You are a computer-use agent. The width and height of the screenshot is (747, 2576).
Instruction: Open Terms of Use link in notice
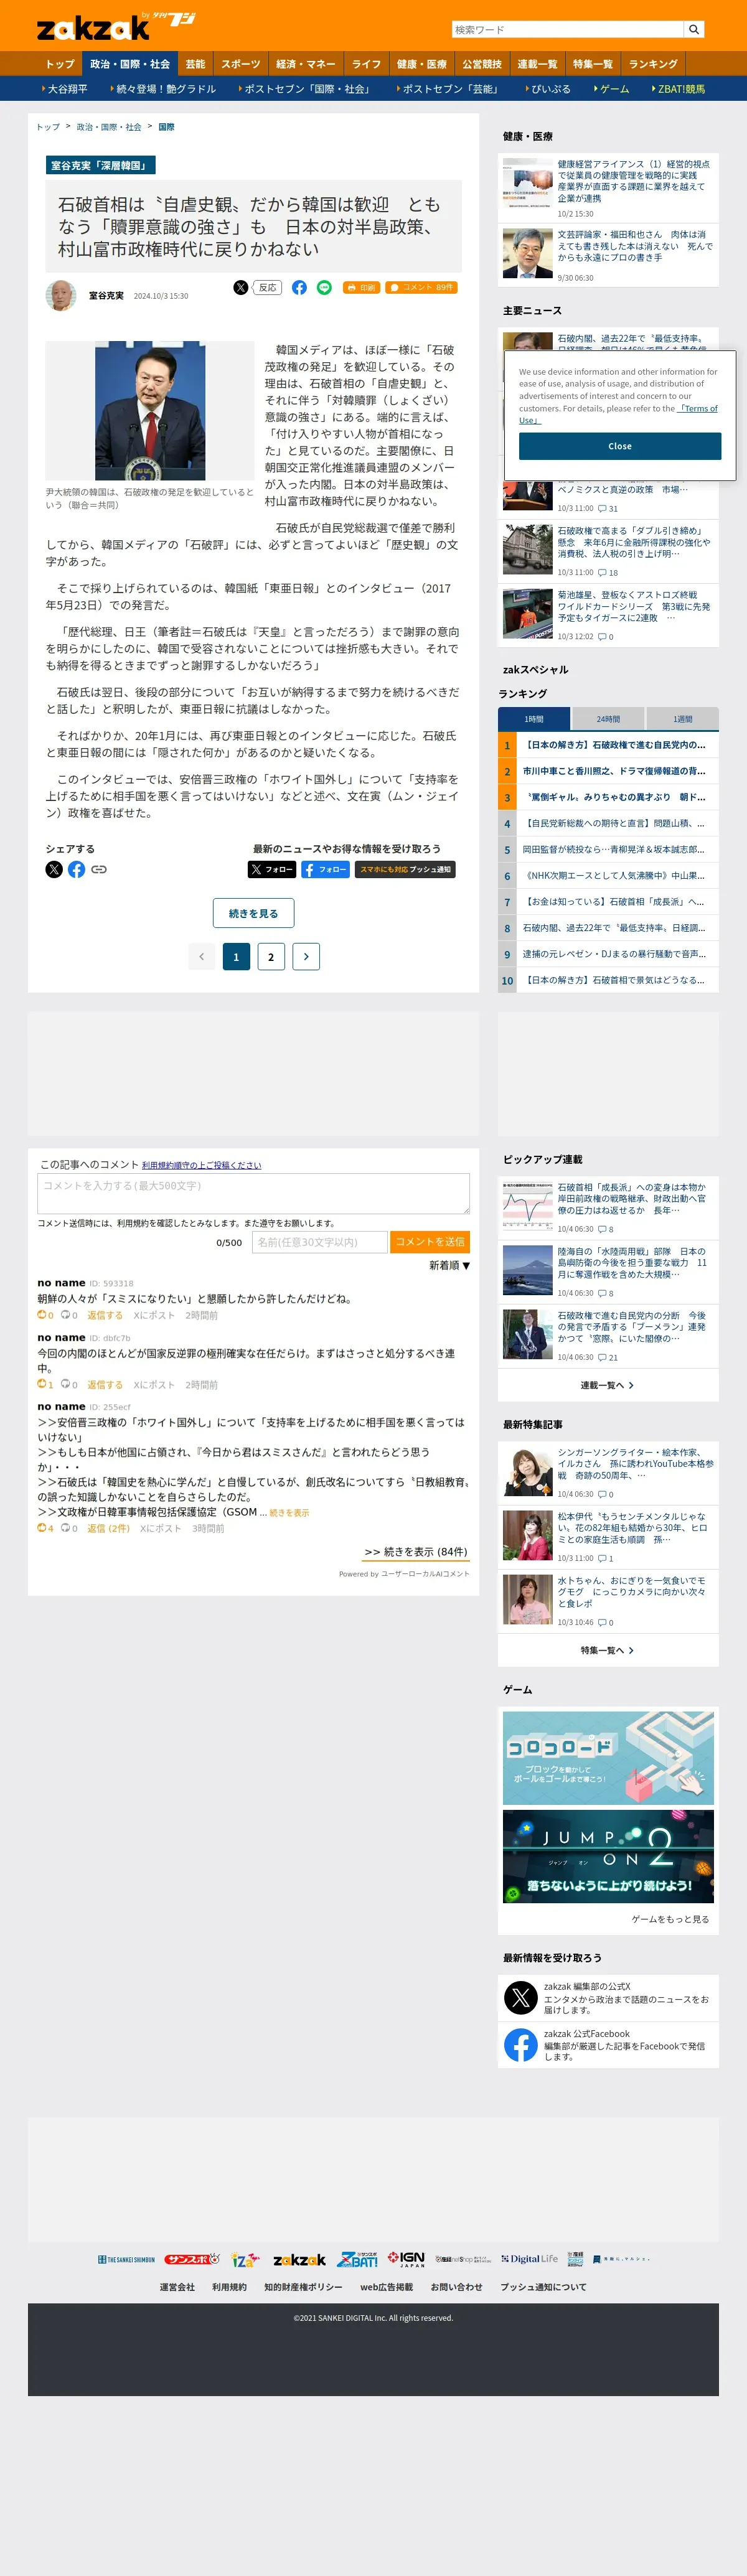tap(618, 414)
